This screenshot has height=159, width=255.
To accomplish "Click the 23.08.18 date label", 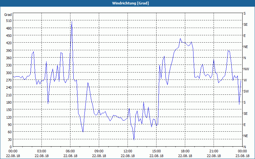I will [242, 156].
